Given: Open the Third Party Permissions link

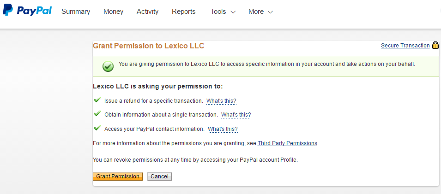Looking at the screenshot, I should coord(287,143).
